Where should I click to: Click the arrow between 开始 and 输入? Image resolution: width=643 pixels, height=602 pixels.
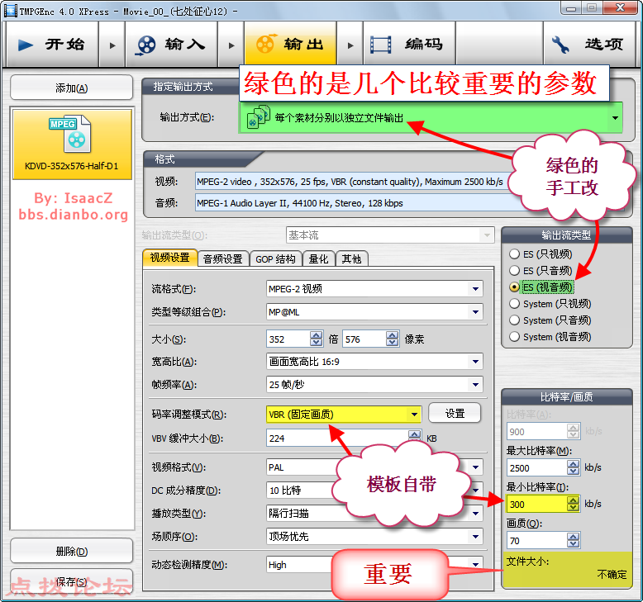(112, 45)
